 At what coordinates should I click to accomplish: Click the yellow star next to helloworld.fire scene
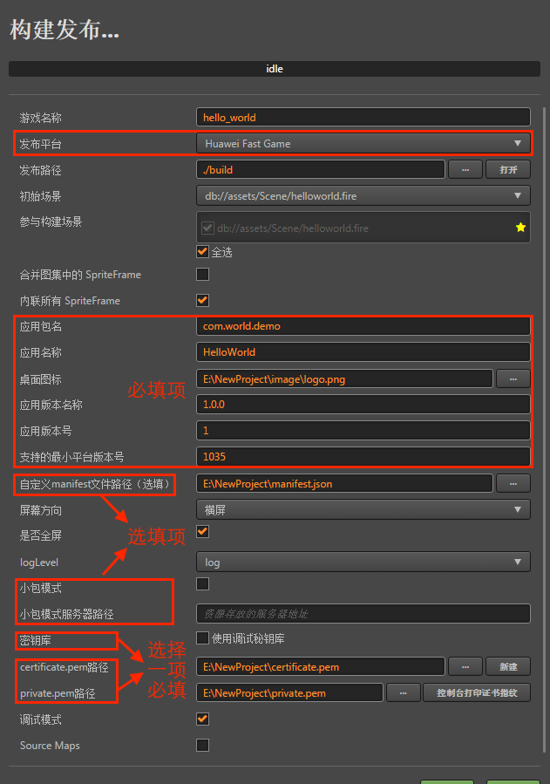(520, 228)
